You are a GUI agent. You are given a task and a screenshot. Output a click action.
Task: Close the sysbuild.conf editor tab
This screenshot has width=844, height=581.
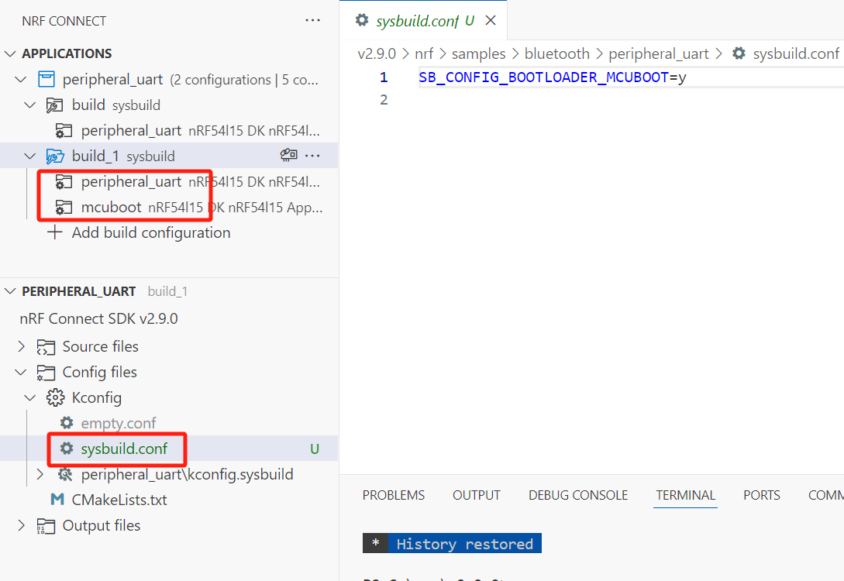(x=491, y=20)
